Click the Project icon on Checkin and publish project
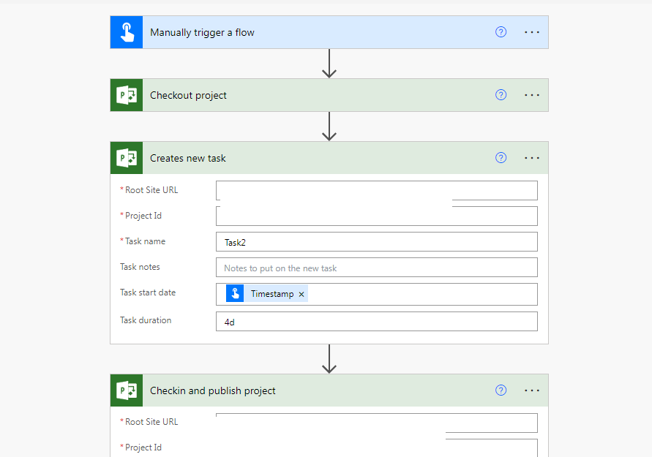The image size is (652, 457). 126,390
